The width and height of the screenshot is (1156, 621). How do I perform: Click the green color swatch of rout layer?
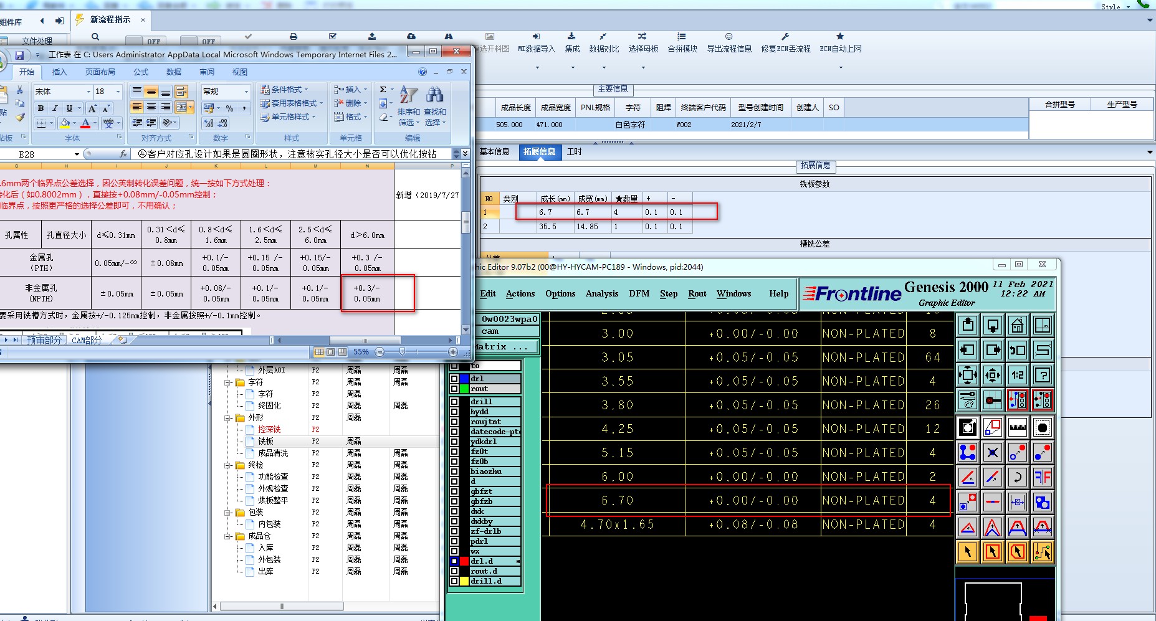[464, 389]
